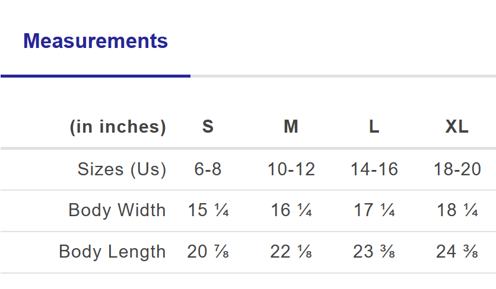This screenshot has height=289, width=496.
Task: Select the M size column header
Action: 291,127
